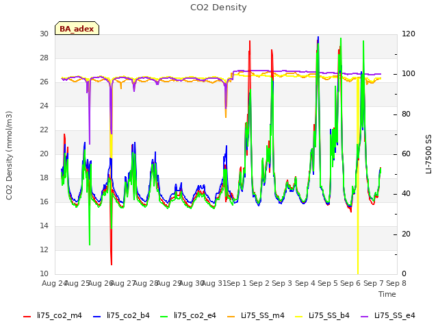Click the yellow Li75_SS_b4 legend swatch

(298, 317)
